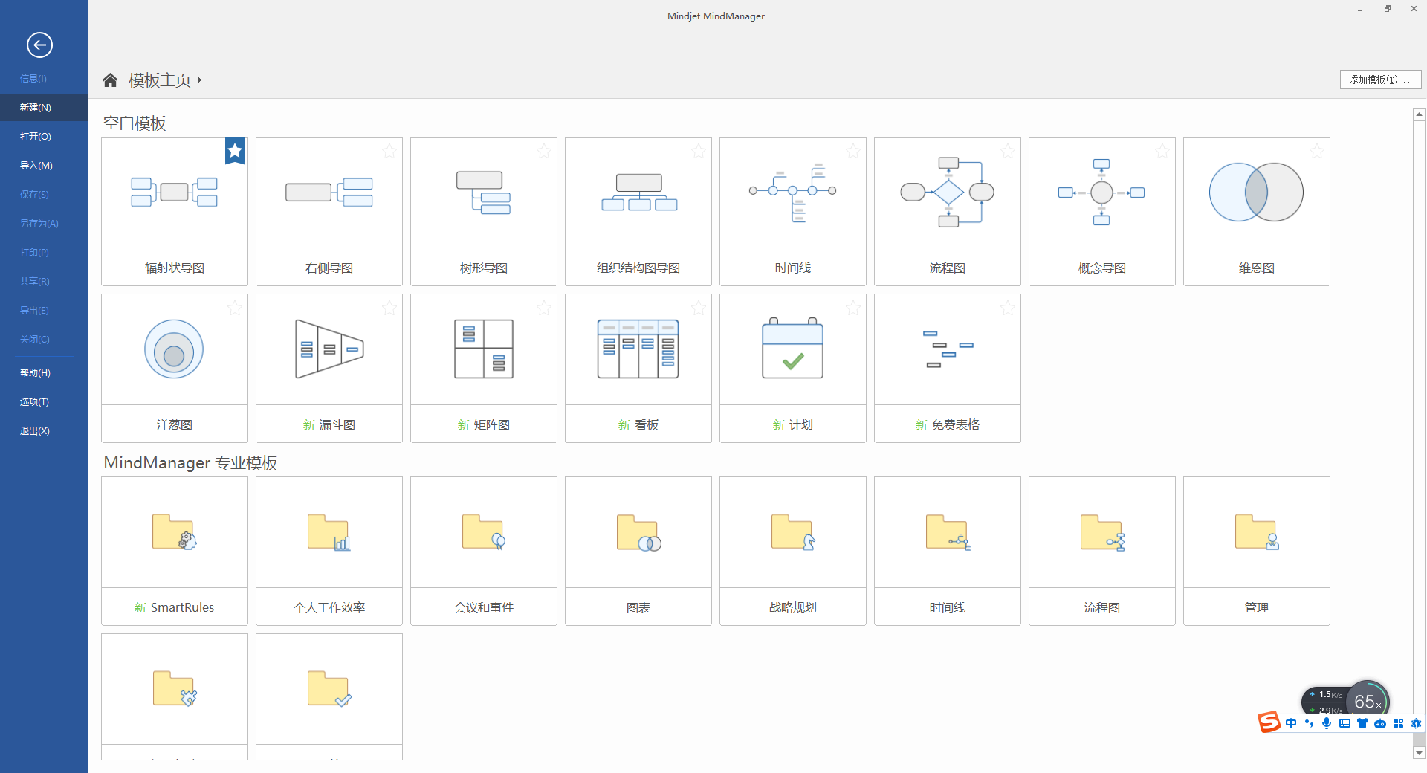Choose the 流程图 blank template icon

(948, 193)
